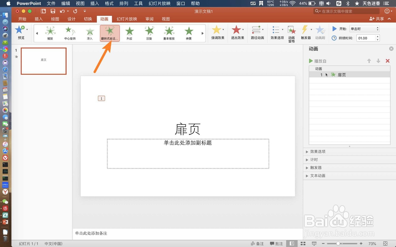
Task: Adjust the zoom slider at bottom right
Action: pyautogui.click(x=338, y=243)
